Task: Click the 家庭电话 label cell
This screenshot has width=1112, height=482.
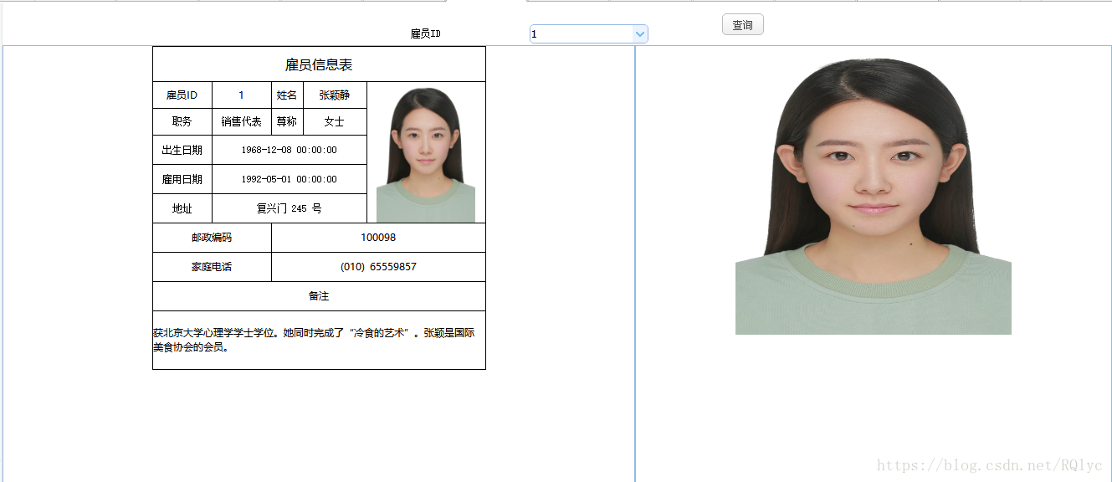Action: (212, 267)
